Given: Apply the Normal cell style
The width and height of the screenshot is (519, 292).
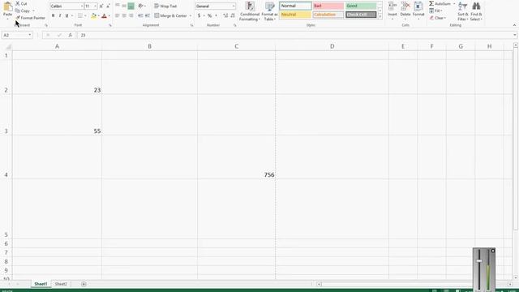Looking at the screenshot, I should (x=295, y=6).
